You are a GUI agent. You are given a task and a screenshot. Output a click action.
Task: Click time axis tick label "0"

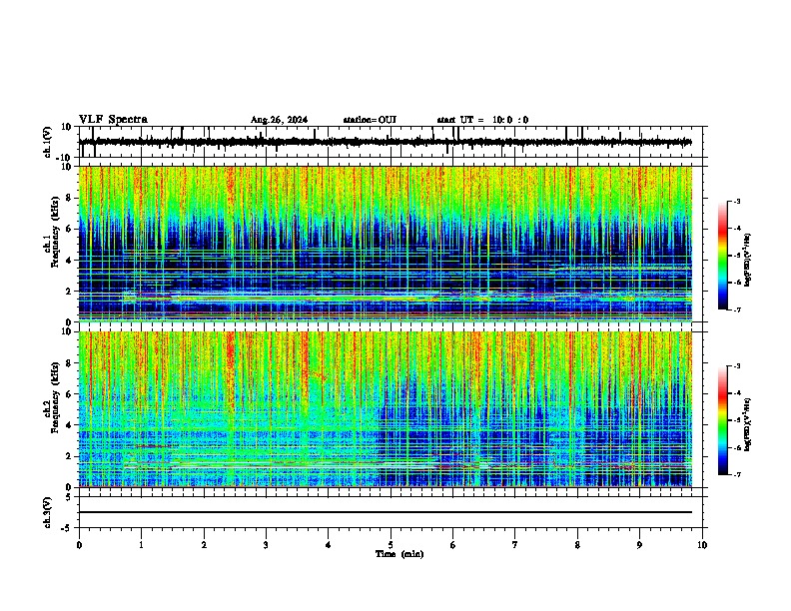pos(79,545)
